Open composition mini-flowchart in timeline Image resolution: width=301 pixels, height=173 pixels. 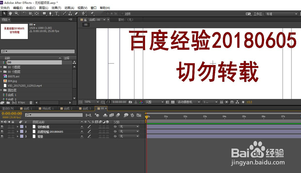point(88,115)
